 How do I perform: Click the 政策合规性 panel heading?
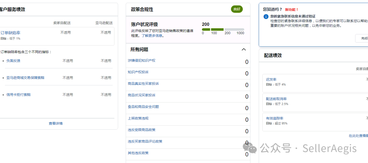pos(142,10)
